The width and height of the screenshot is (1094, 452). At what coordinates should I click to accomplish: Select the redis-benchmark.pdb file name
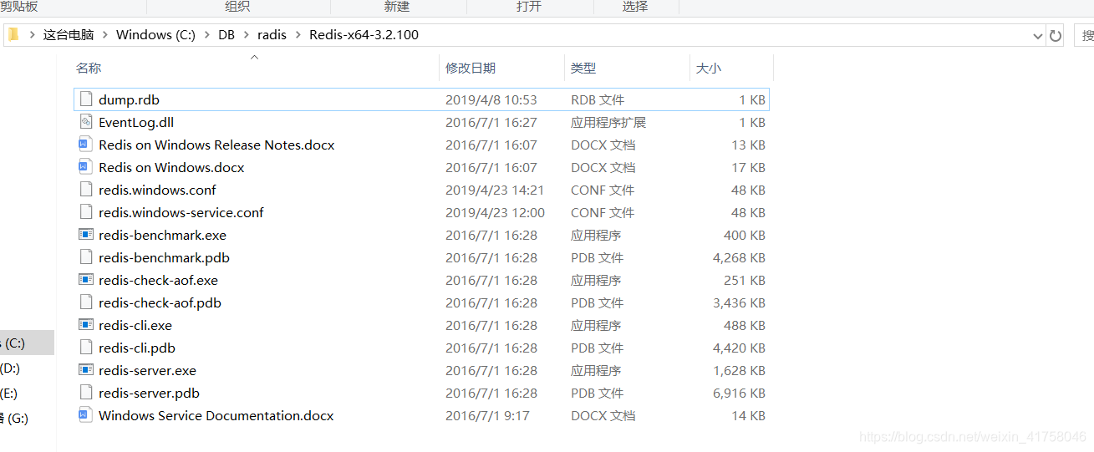coord(164,257)
